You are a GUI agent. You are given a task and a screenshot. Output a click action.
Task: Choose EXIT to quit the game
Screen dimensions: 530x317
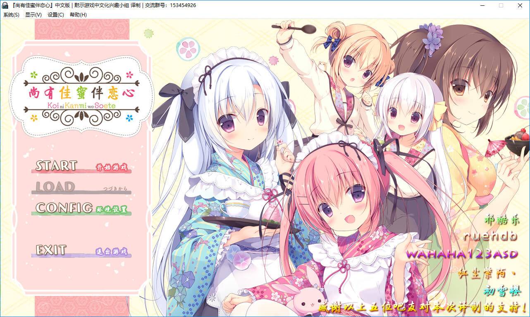pos(51,250)
